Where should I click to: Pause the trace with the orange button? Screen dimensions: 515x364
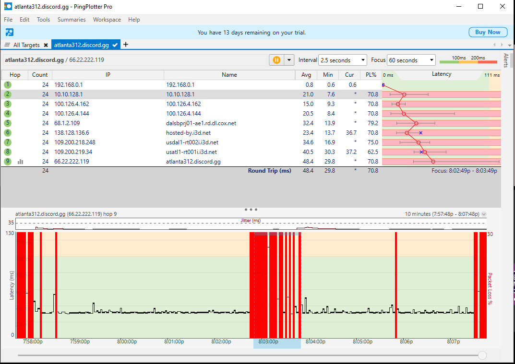(x=276, y=60)
